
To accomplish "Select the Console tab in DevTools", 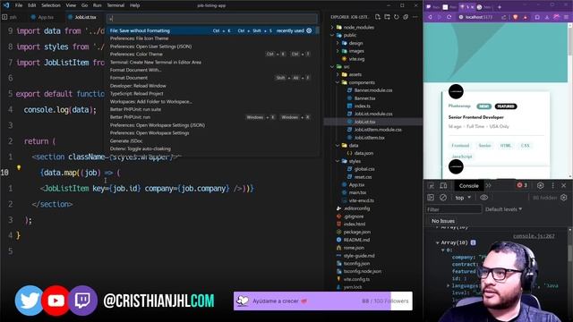I will click(x=468, y=186).
